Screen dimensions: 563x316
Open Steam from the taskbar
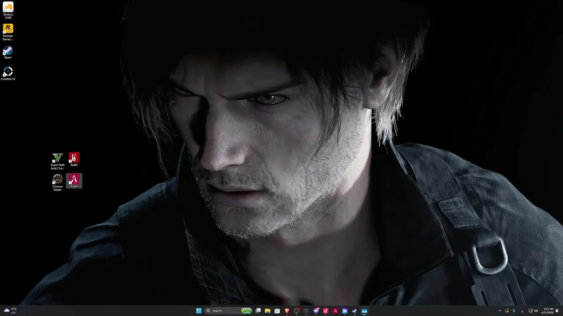(355, 311)
